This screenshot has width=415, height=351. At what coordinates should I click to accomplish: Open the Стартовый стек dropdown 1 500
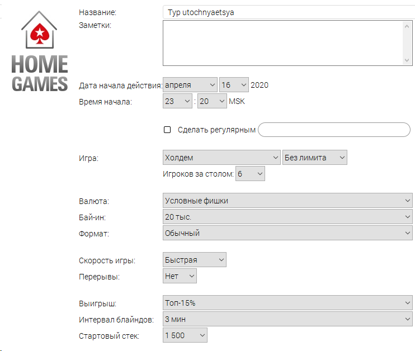coord(185,335)
